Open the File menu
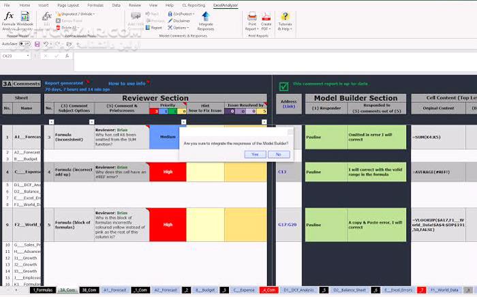Screen dimensions: 477x297 tap(7, 5)
